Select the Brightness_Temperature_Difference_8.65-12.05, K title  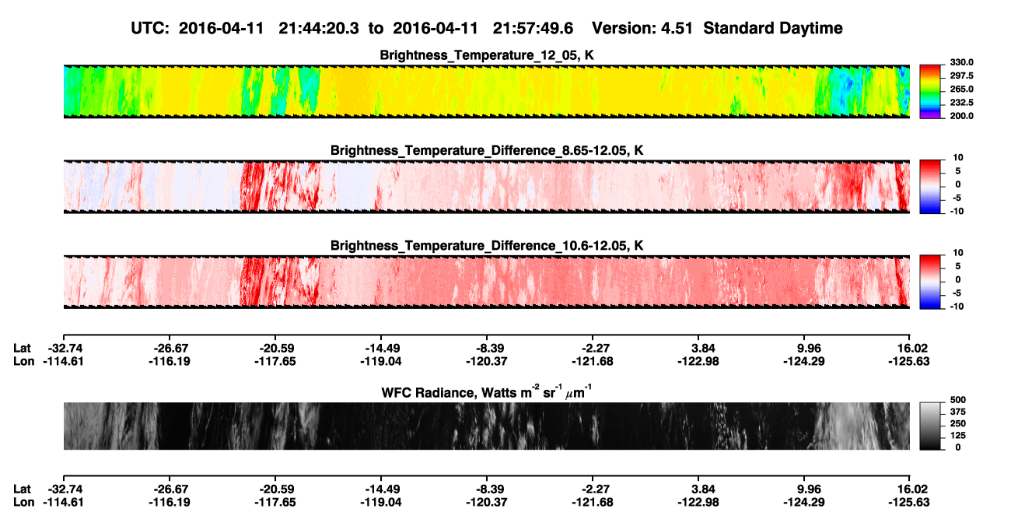click(487, 150)
